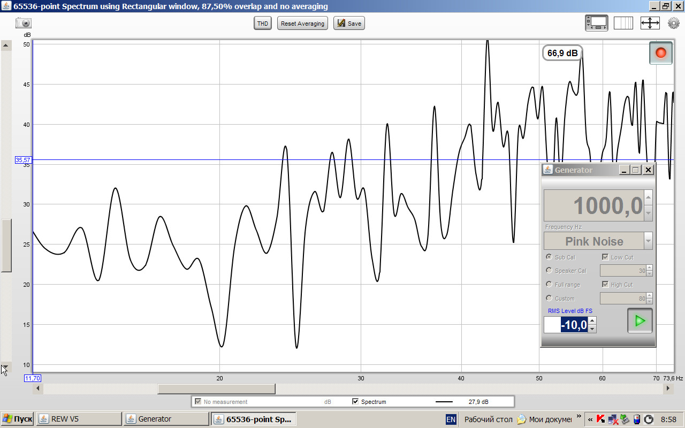Select the Full range radio button

point(549,285)
